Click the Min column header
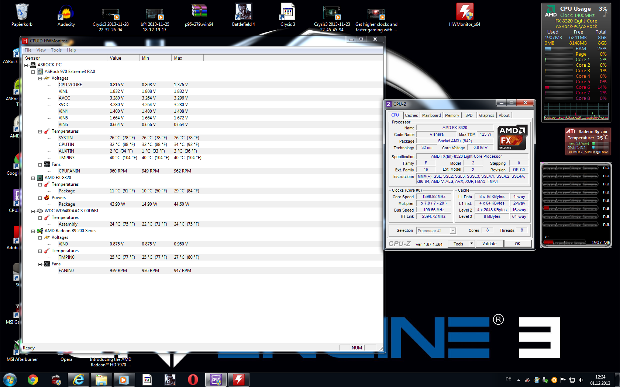Screen dimensions: 620x387 155,58
